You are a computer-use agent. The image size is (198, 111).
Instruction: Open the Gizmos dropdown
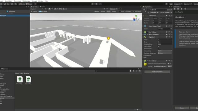pyautogui.click(x=114, y=9)
